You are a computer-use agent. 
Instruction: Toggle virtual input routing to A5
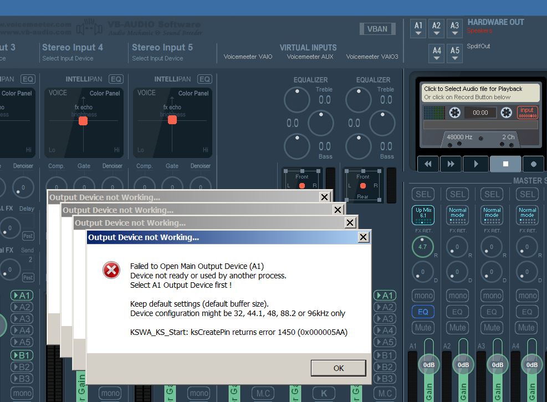[385, 342]
